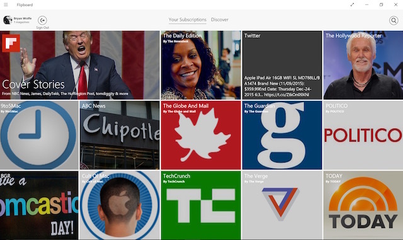Open The Verge tile
Viewport: 403px width, 240px height.
click(x=282, y=205)
